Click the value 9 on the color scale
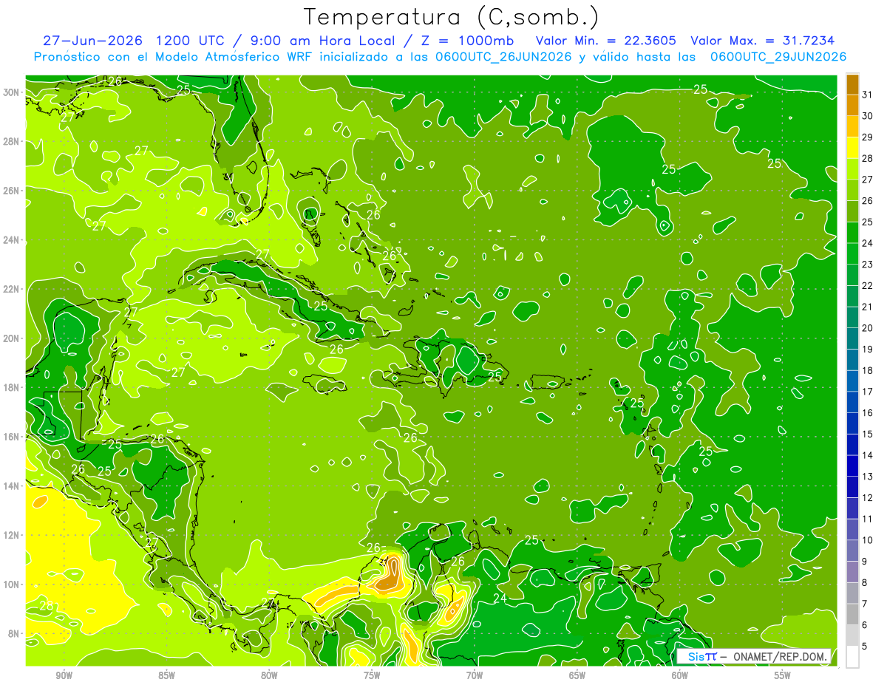Viewport: 887px width, 685px height. [864, 561]
